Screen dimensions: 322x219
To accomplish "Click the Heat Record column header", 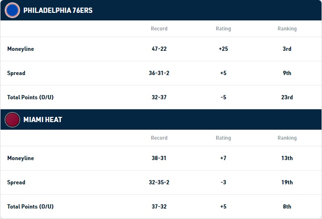I will tap(159, 138).
